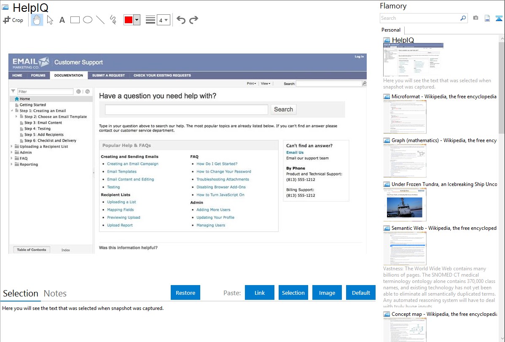Collapse the Step 1: Creating an Email node
This screenshot has height=342, width=505.
[12, 110]
